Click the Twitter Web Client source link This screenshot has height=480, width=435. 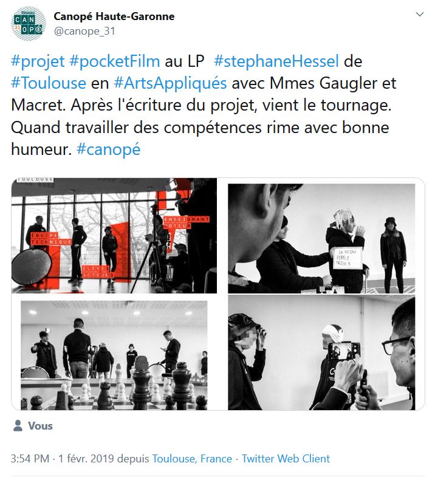tap(286, 459)
